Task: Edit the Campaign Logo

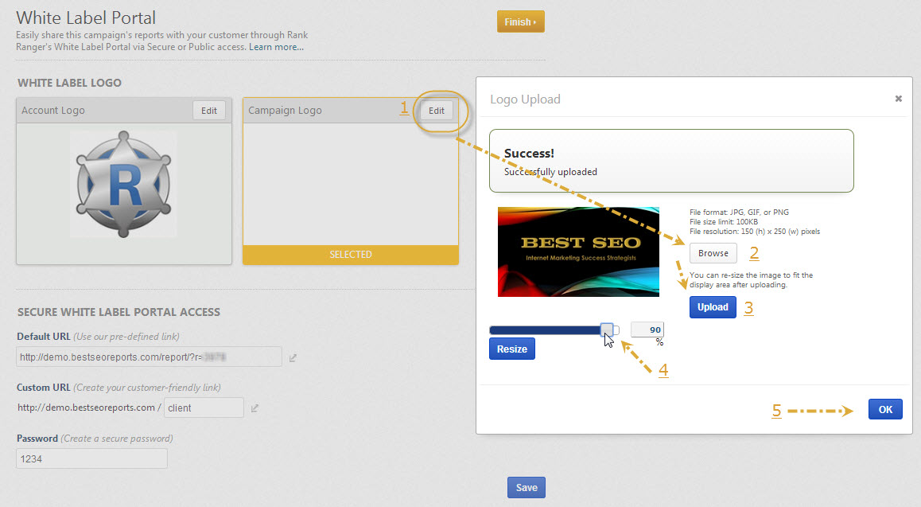Action: [437, 111]
